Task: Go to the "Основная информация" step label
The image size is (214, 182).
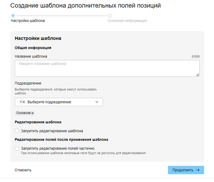Action: tap(127, 21)
